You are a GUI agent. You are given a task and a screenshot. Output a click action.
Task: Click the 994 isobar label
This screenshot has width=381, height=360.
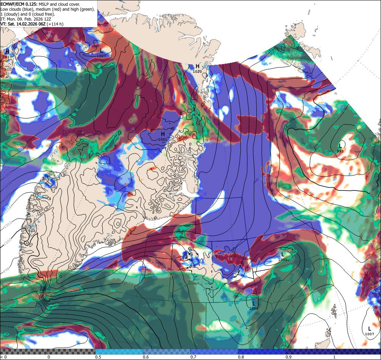[6, 301]
